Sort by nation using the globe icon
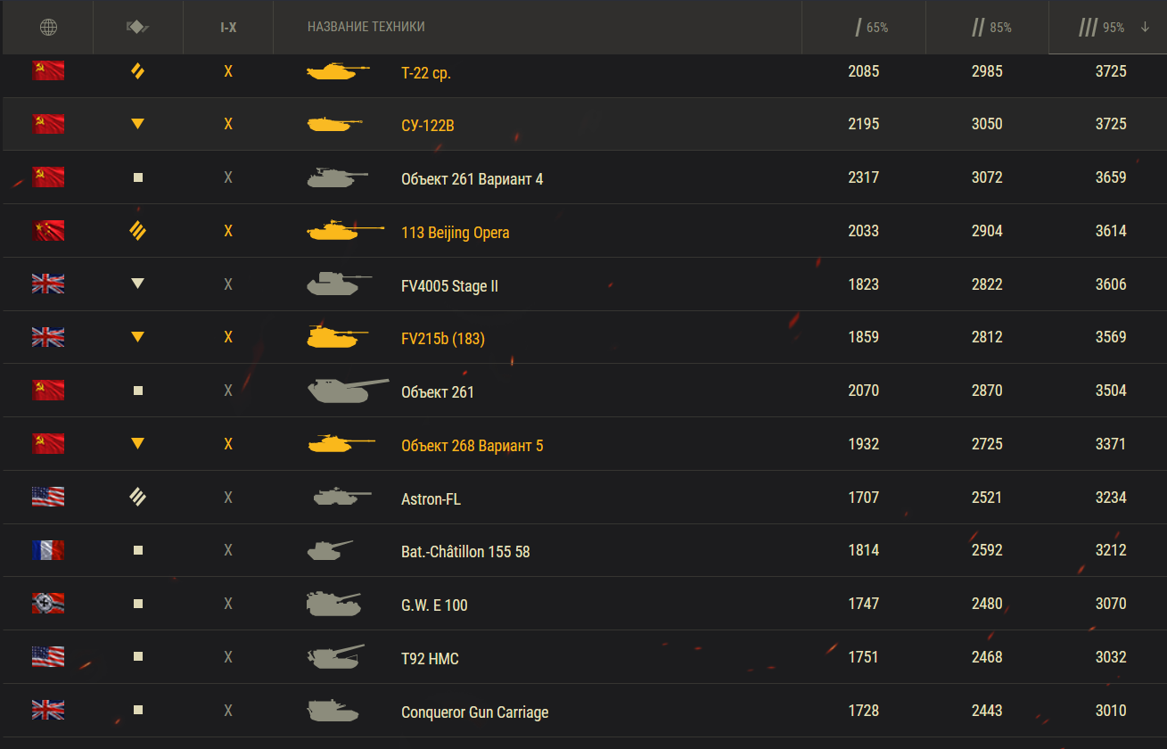The height and width of the screenshot is (749, 1167). 48,28
